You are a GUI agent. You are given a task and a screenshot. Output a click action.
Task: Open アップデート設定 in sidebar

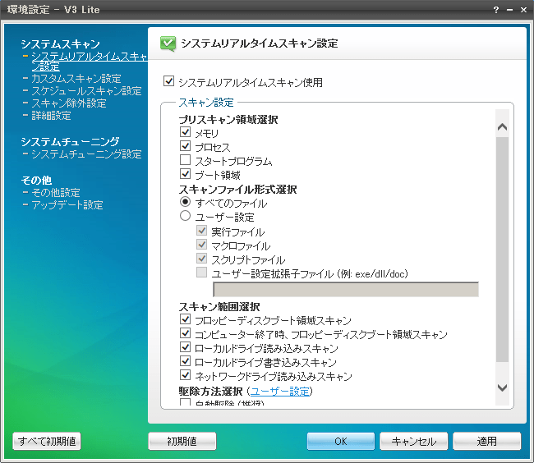coord(67,205)
